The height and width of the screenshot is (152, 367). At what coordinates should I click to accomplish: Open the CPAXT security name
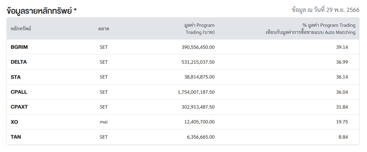click(x=19, y=107)
